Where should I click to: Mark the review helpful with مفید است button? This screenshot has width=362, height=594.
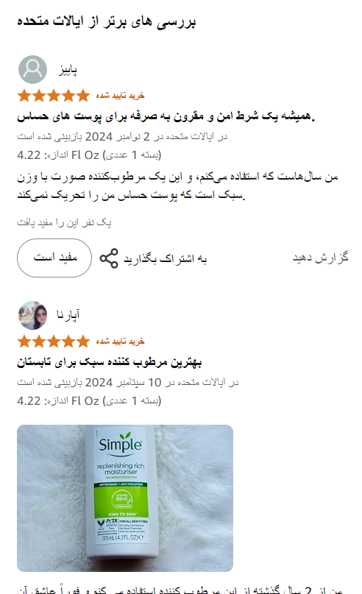(54, 258)
